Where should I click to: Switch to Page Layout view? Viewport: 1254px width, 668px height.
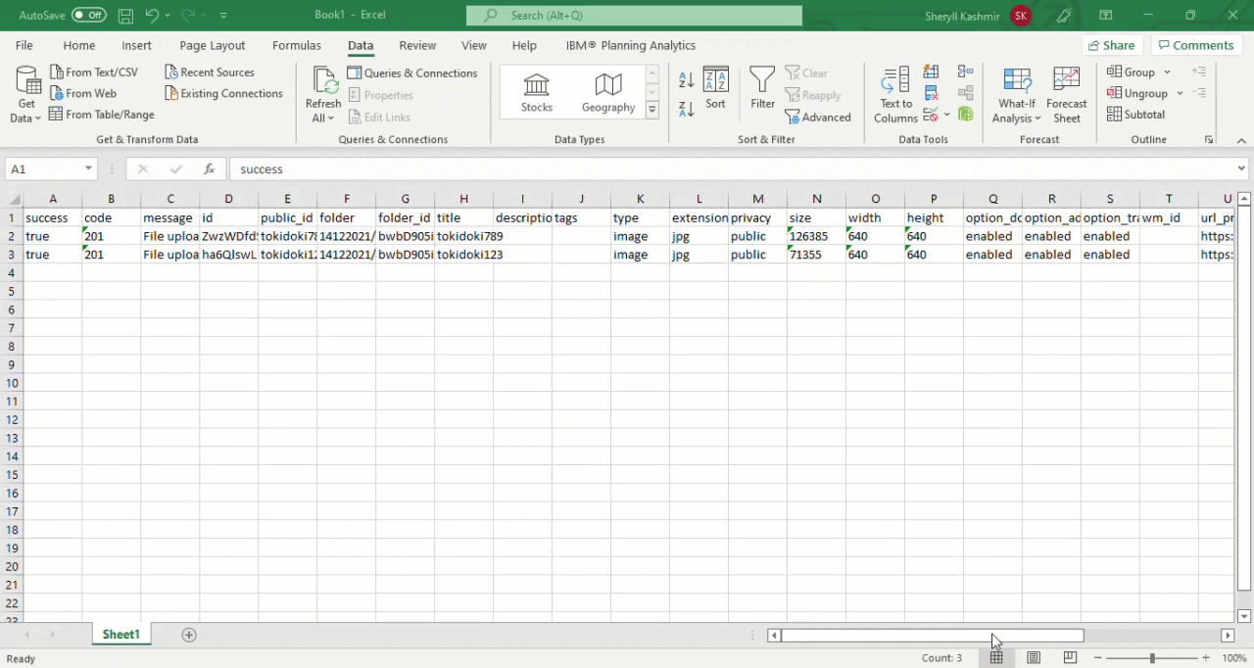click(x=1034, y=658)
